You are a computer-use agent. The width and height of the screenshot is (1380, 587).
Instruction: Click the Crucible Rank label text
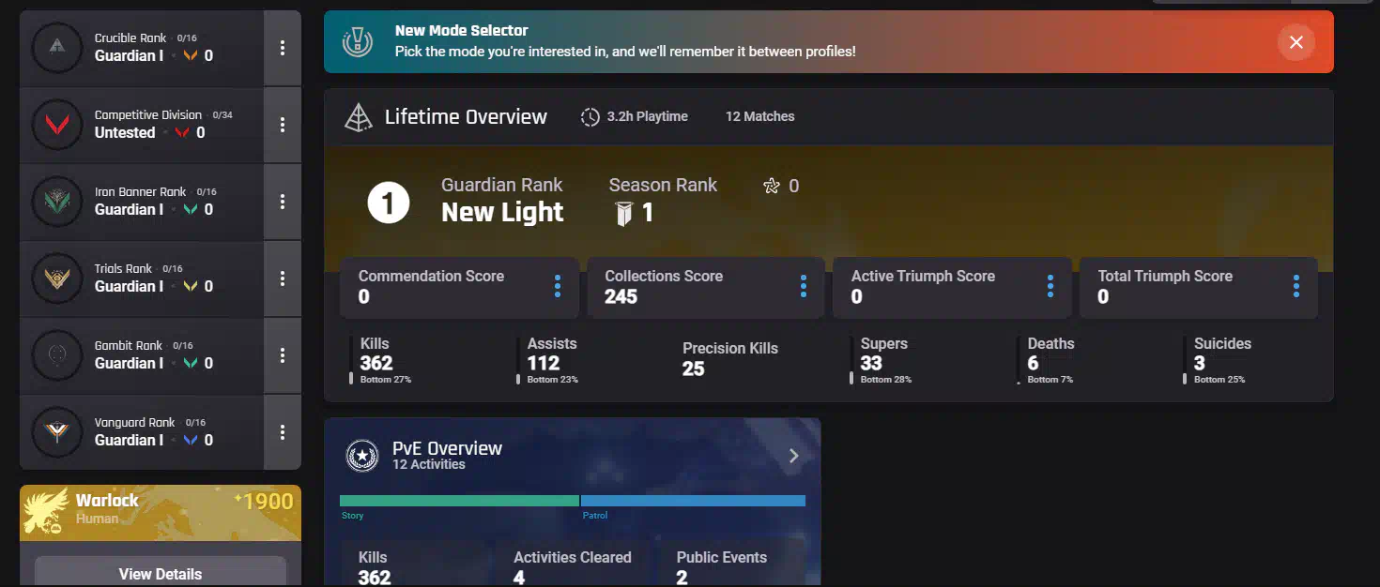click(130, 38)
